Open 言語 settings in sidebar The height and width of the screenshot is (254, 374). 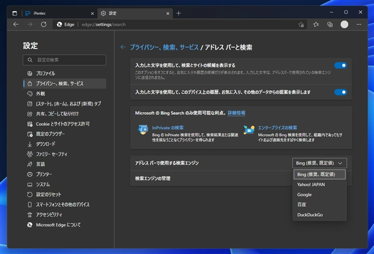point(64,164)
